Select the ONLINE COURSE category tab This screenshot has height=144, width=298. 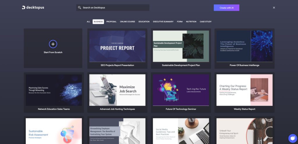[127, 22]
